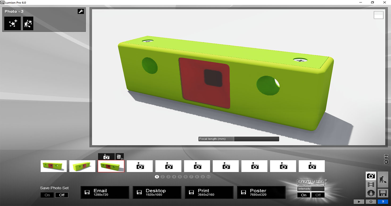Capture a photo into empty slot 7
This screenshot has height=206, width=391.
click(226, 166)
